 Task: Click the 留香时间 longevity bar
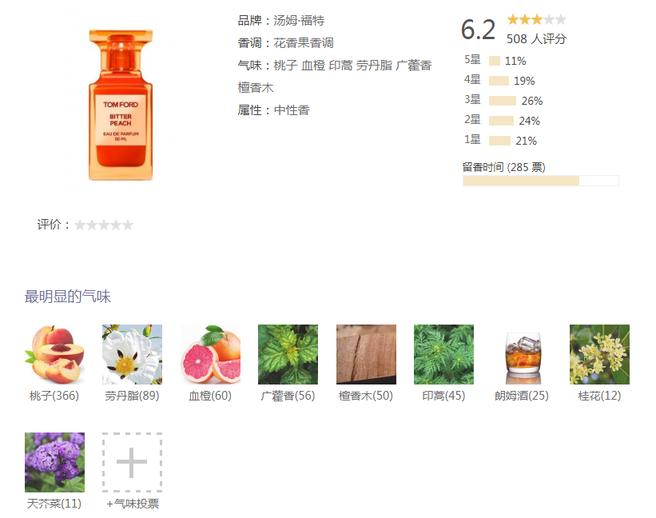[x=540, y=181]
